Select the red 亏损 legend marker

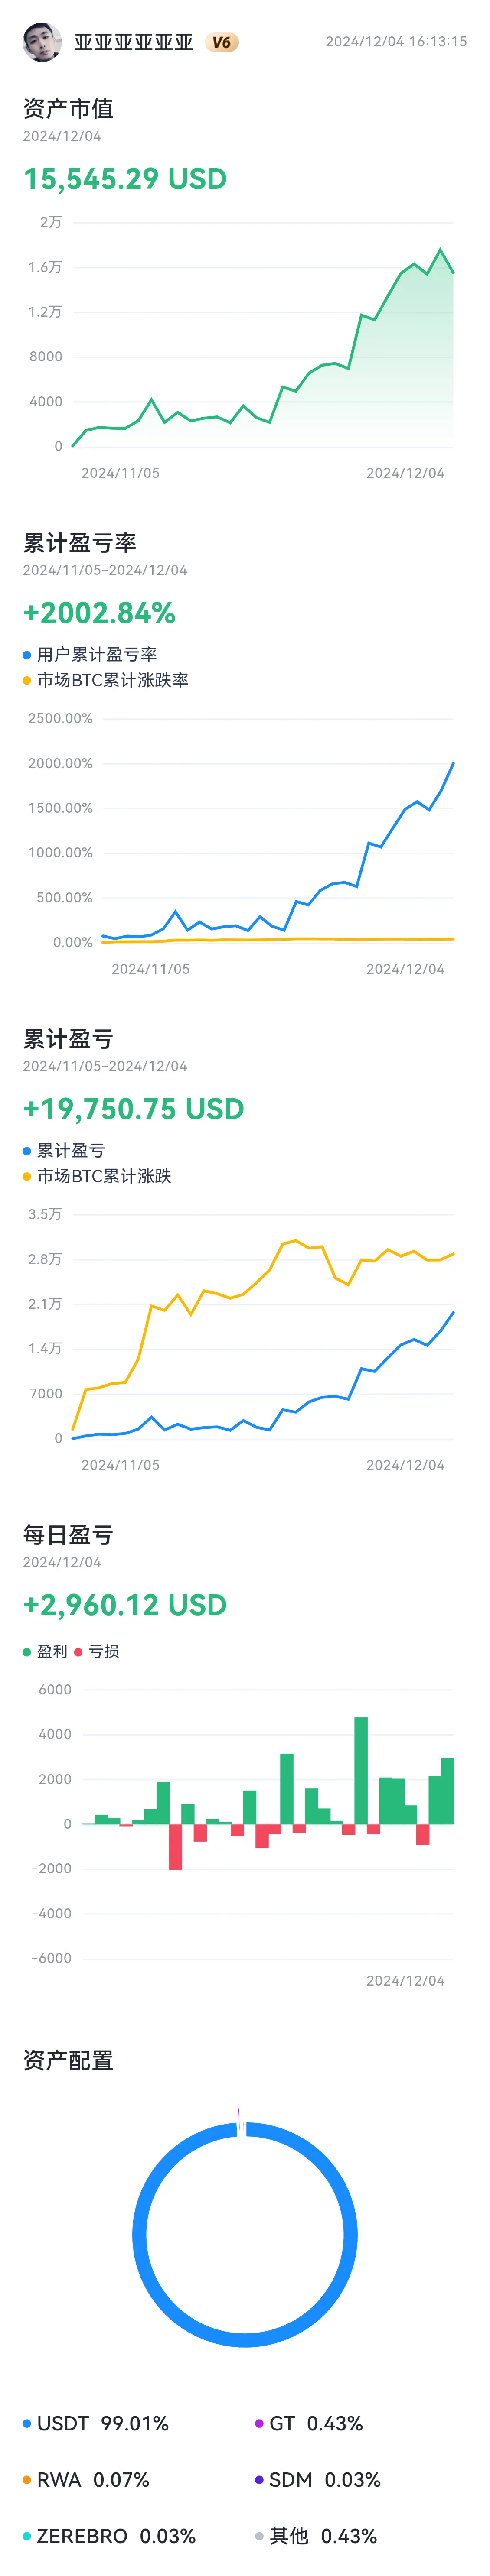click(78, 1652)
